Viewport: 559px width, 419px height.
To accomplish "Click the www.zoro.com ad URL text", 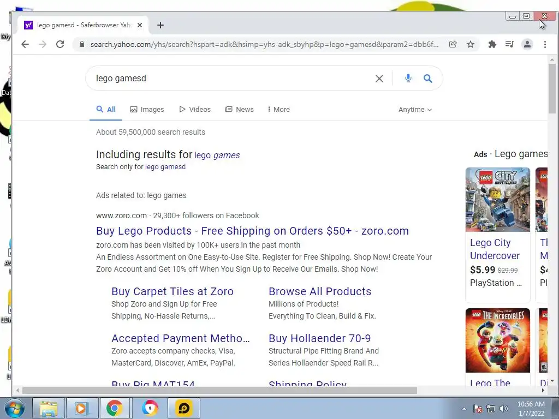I will (121, 216).
